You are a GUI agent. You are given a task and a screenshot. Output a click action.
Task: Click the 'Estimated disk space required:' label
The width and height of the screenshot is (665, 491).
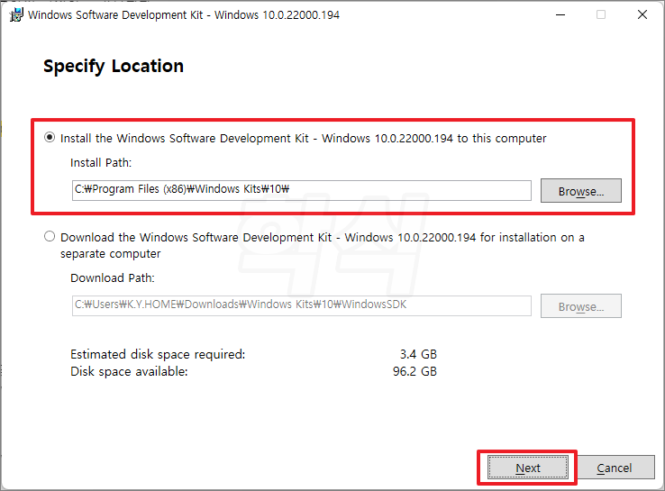click(158, 354)
